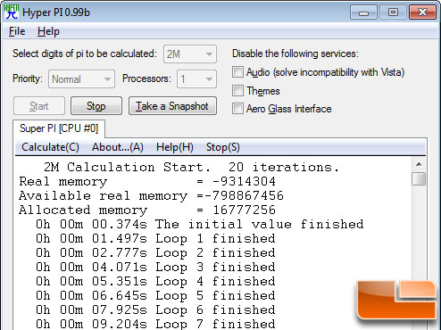Image resolution: width=441 pixels, height=330 pixels.
Task: Open the digits of pi dropdown showing 2M
Action: [x=190, y=54]
